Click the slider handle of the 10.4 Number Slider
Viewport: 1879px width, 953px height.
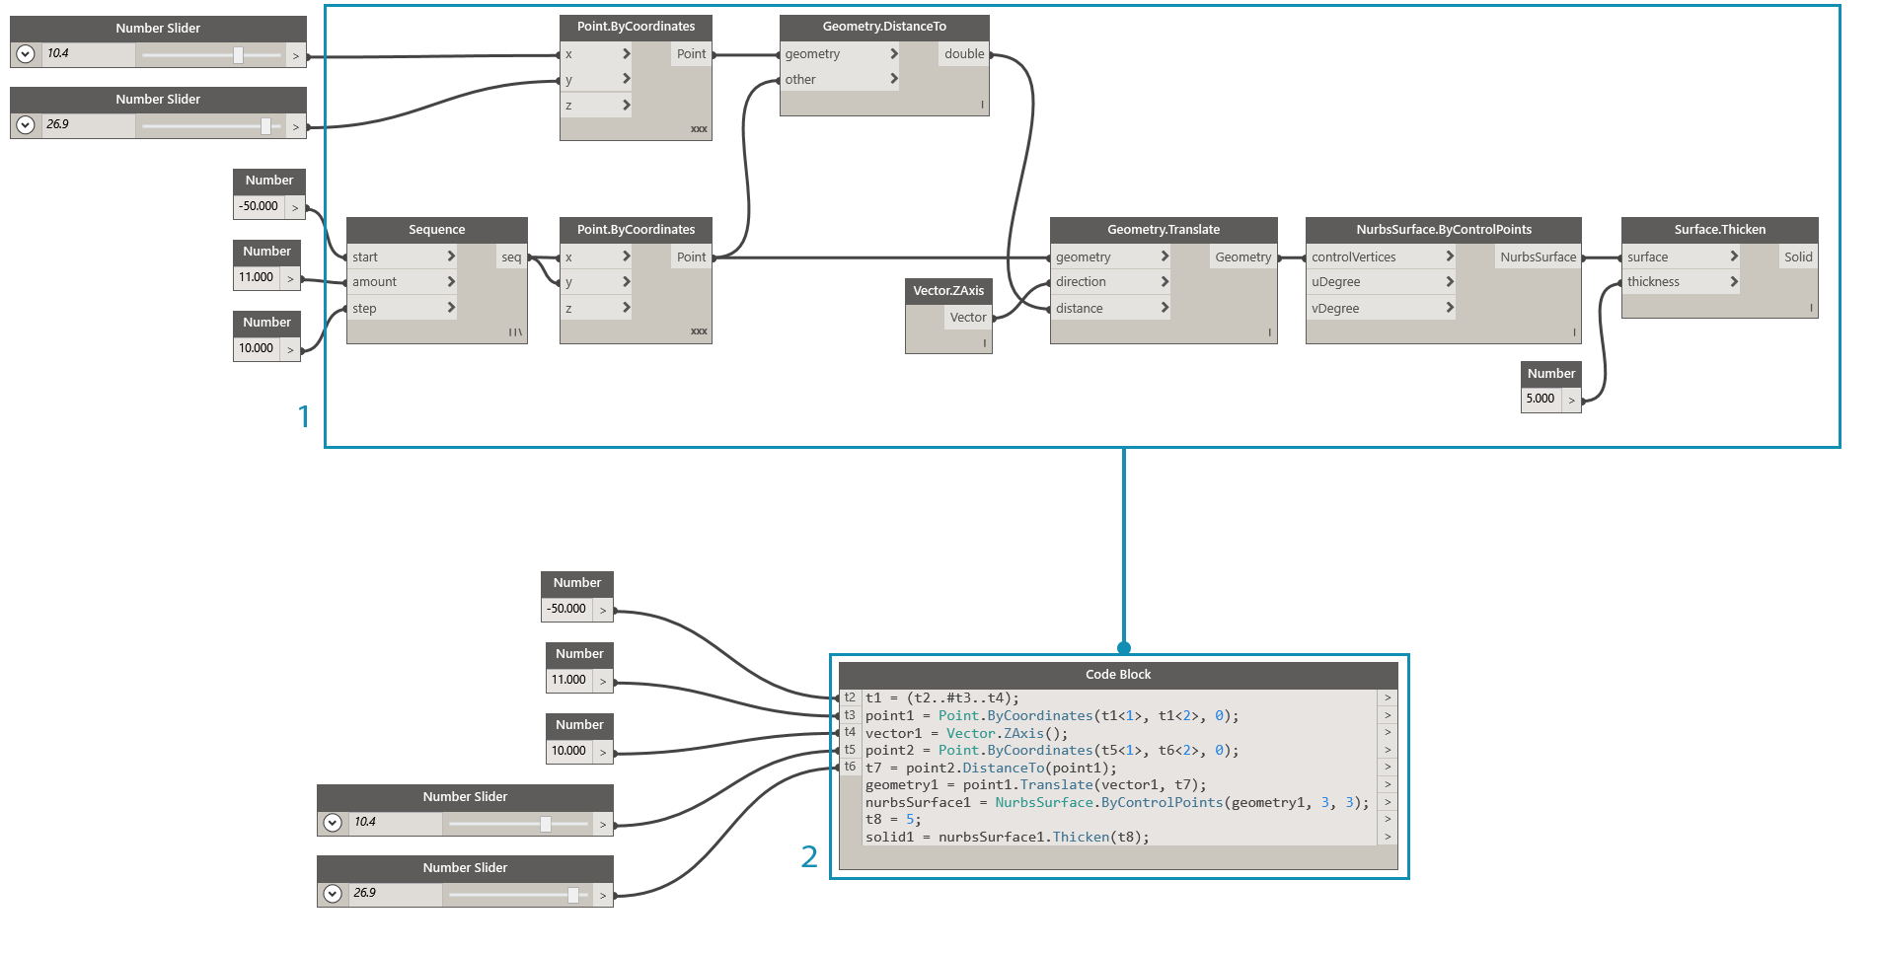pyautogui.click(x=240, y=55)
